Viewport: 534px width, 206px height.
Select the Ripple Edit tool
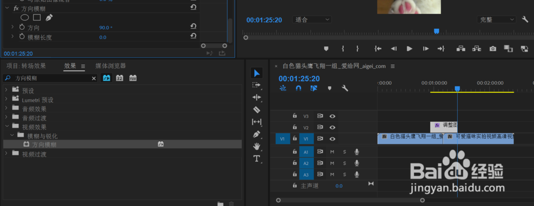[256, 97]
